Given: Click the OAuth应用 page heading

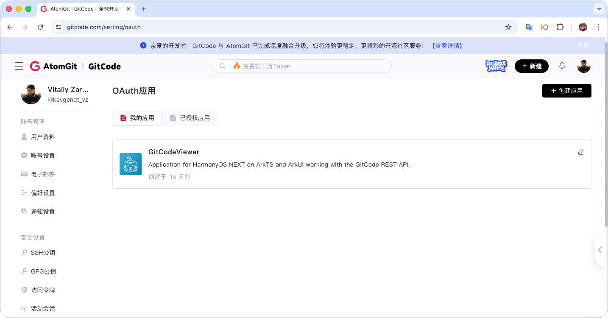Looking at the screenshot, I should [134, 91].
